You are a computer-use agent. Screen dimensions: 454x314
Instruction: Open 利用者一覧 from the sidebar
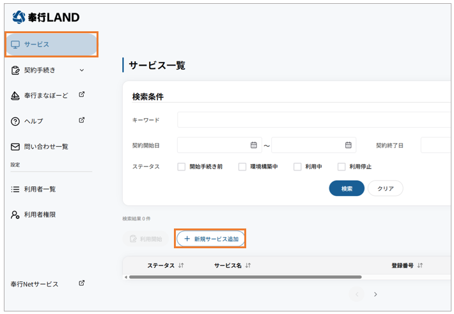[x=39, y=189]
